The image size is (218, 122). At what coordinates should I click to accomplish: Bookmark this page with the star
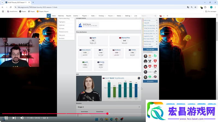point(195,7)
